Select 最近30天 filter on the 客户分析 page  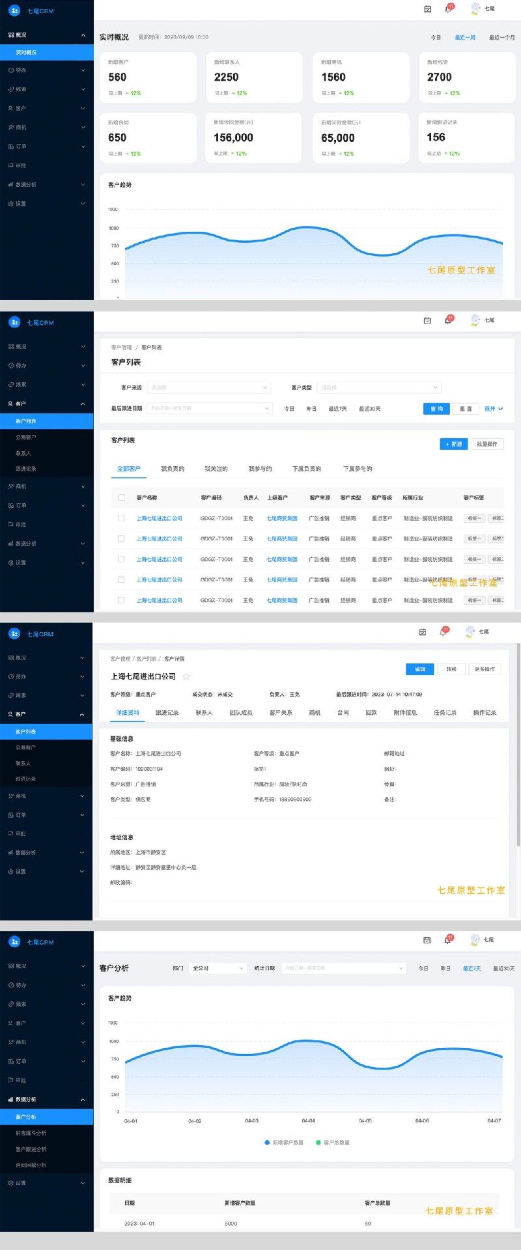pos(503,969)
